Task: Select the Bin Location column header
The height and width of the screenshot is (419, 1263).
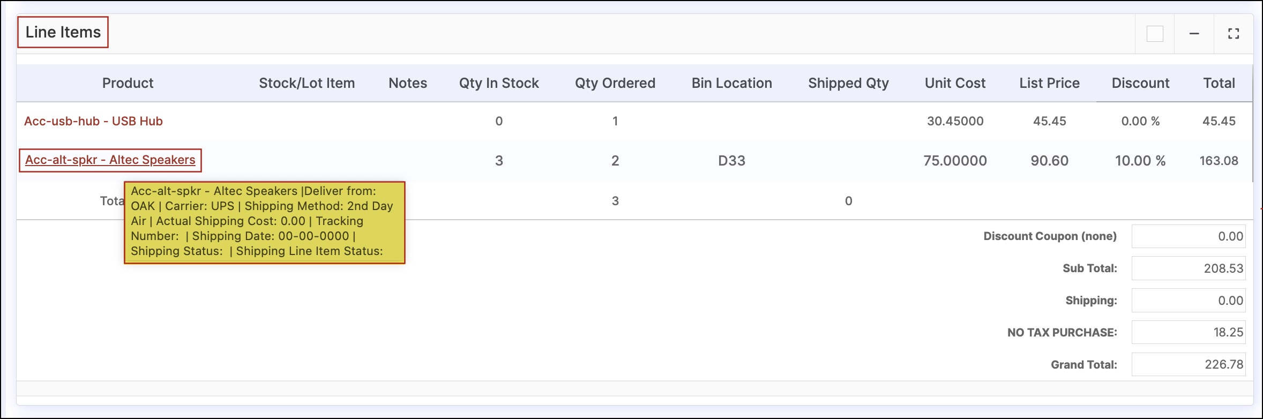Action: (x=731, y=83)
